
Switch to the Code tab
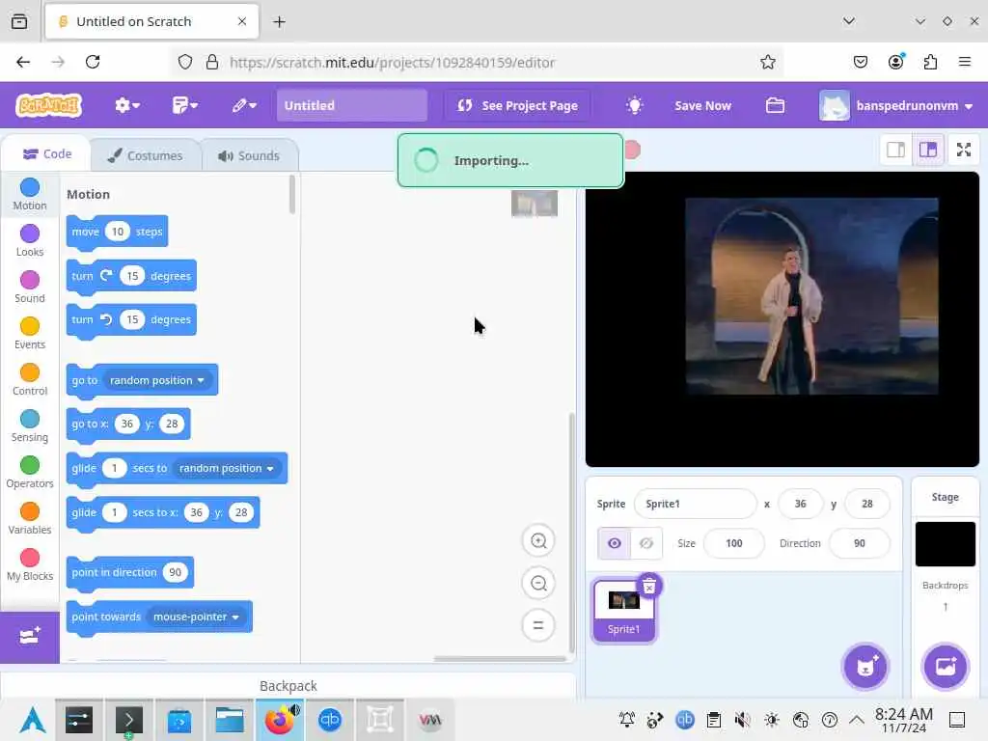(46, 153)
